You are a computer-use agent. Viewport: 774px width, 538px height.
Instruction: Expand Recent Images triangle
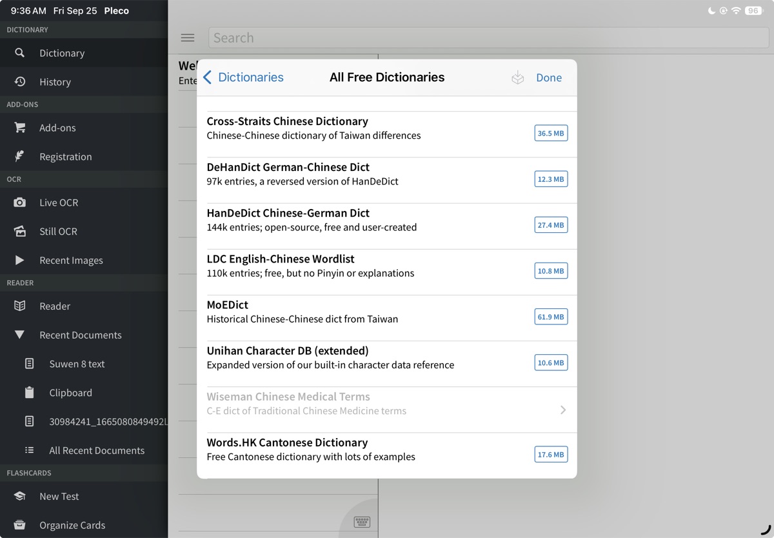point(20,260)
